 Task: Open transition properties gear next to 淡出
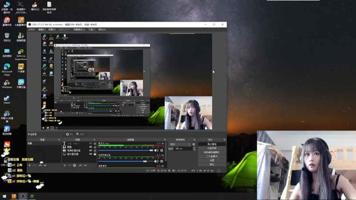(194, 144)
